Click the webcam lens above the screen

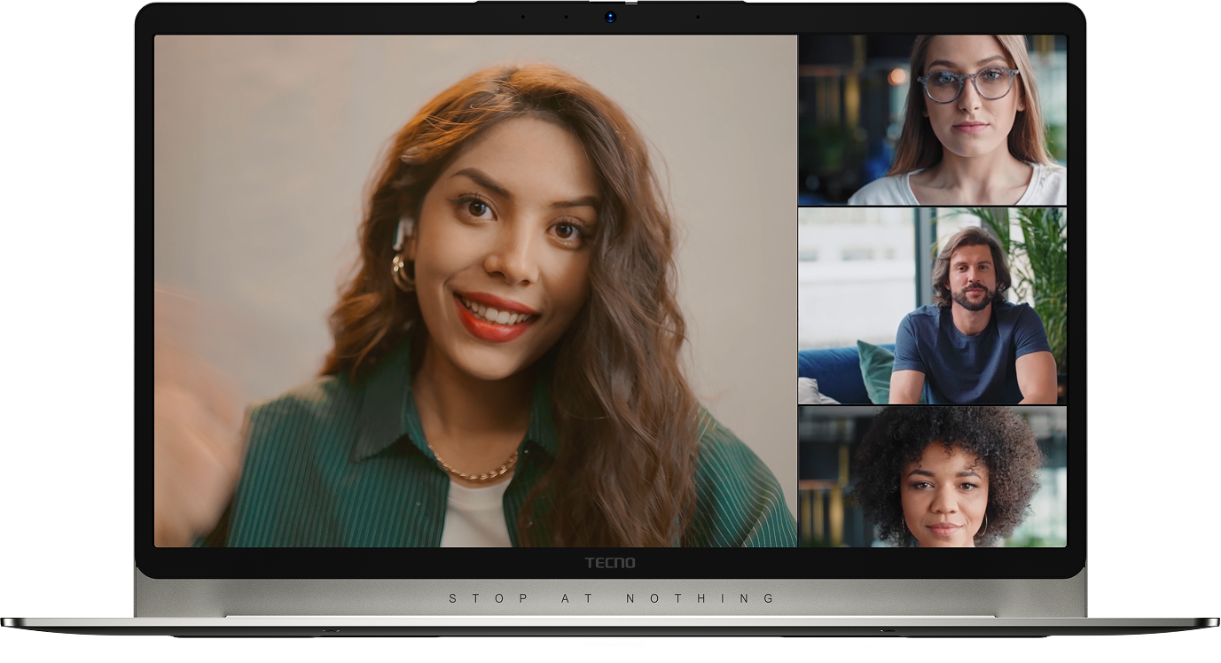[x=610, y=17]
